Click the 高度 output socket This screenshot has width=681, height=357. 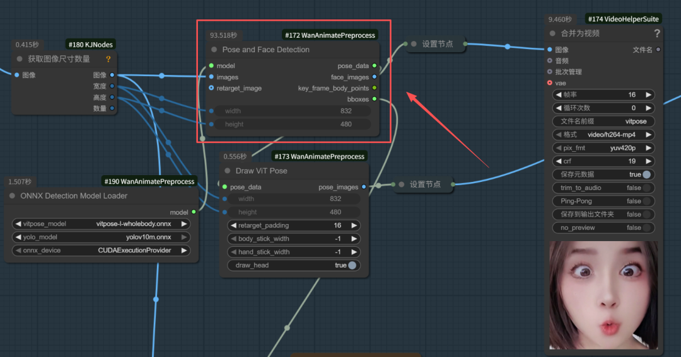[x=112, y=97]
